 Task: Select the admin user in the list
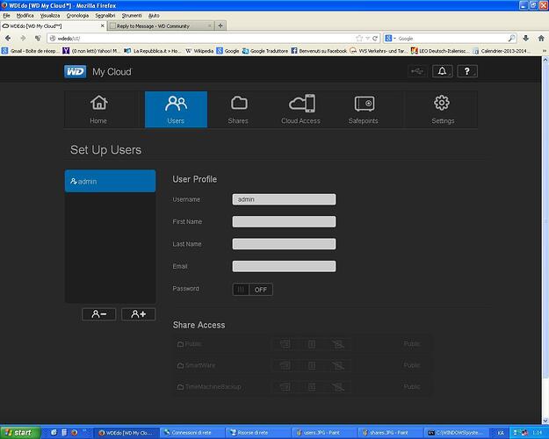[x=110, y=181]
